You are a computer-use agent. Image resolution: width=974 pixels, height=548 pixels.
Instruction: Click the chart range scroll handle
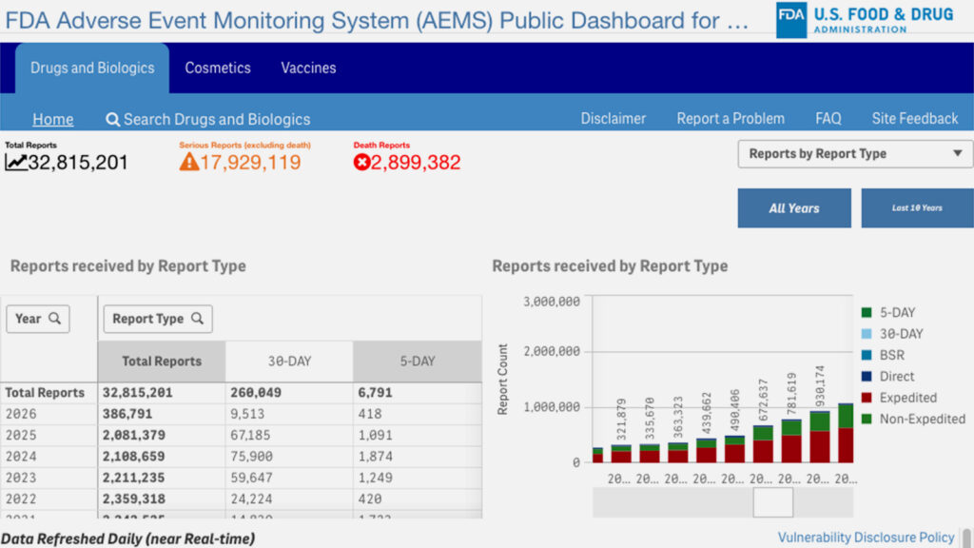(x=772, y=502)
